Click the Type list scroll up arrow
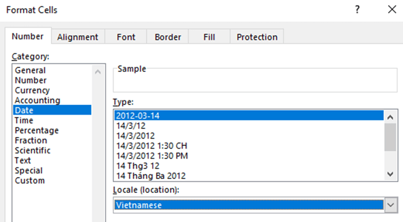The height and width of the screenshot is (222, 403). pos(390,117)
